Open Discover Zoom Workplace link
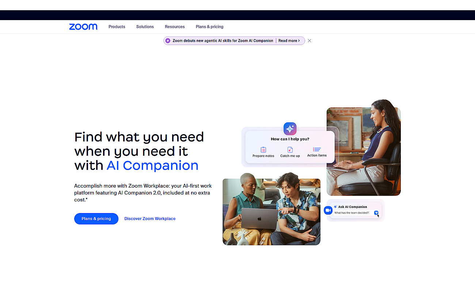The height and width of the screenshot is (288, 475). [150, 219]
